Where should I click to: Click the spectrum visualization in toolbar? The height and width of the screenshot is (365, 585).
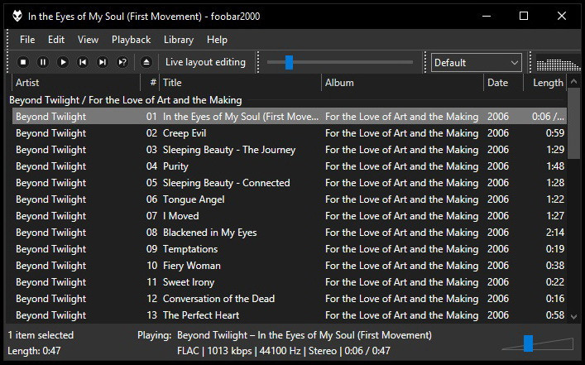coord(557,62)
